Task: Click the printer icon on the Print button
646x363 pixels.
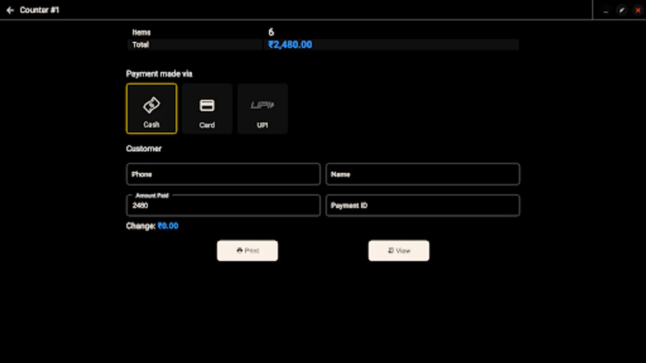Action: click(239, 250)
